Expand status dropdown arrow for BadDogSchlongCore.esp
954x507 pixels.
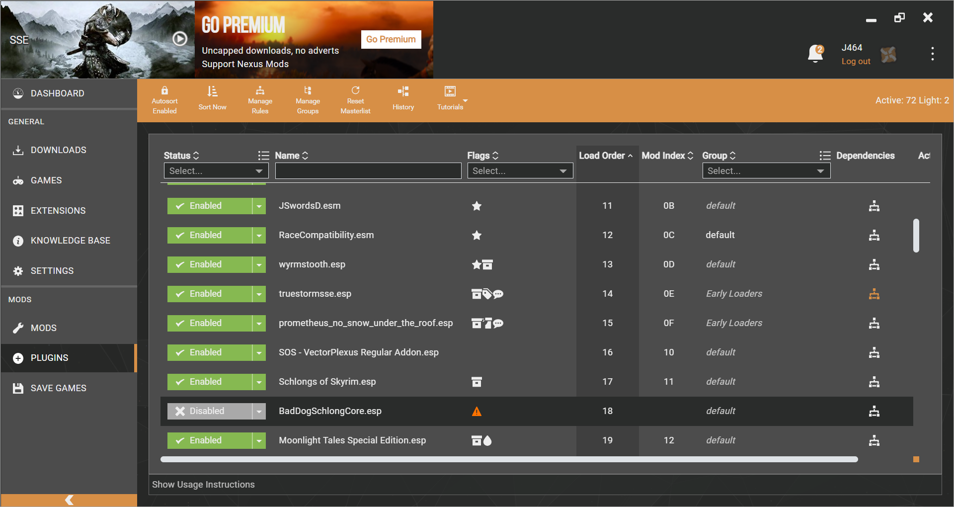click(259, 411)
